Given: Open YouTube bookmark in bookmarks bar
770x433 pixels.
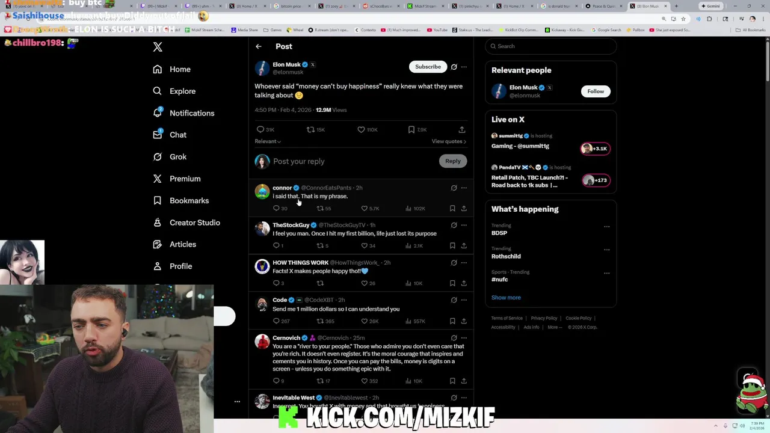Looking at the screenshot, I should pyautogui.click(x=437, y=29).
